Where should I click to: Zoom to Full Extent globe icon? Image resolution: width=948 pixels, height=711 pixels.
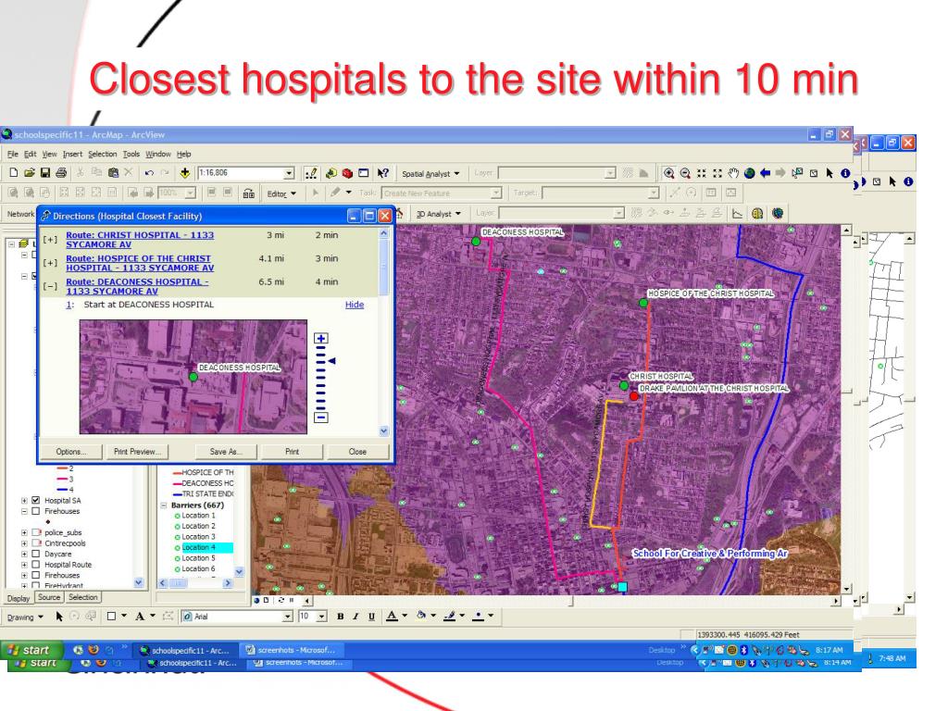point(750,173)
